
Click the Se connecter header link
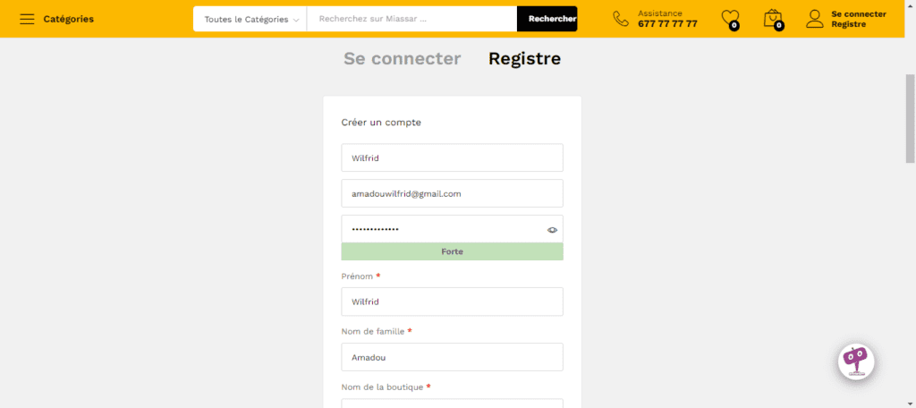tap(858, 13)
